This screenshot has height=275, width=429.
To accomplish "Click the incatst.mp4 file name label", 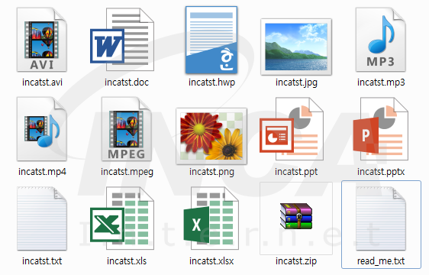I will (x=42, y=172).
